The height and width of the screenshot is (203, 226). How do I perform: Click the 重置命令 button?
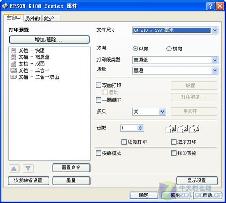pyautogui.click(x=71, y=168)
